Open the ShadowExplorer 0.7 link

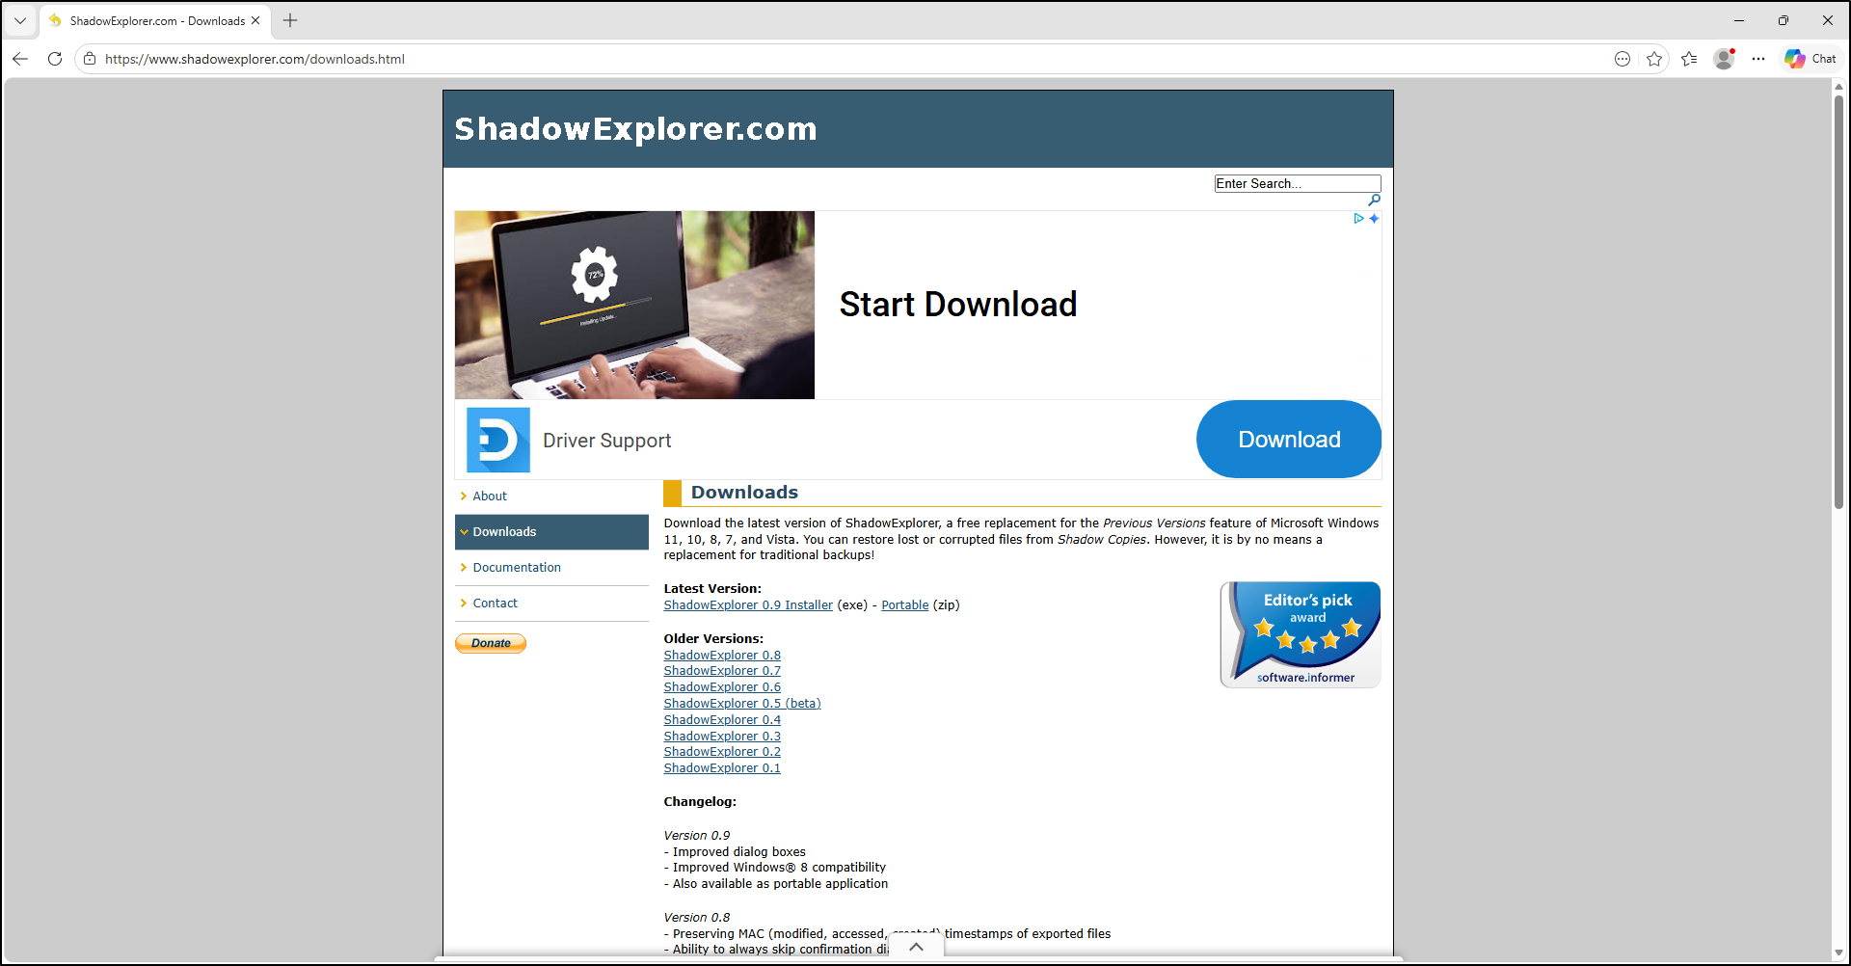point(722,671)
